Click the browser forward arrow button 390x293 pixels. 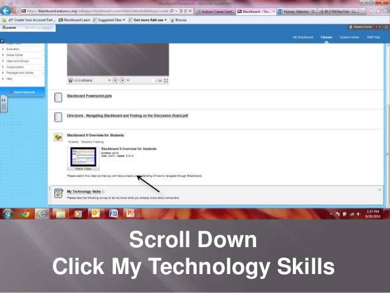[x=15, y=11]
